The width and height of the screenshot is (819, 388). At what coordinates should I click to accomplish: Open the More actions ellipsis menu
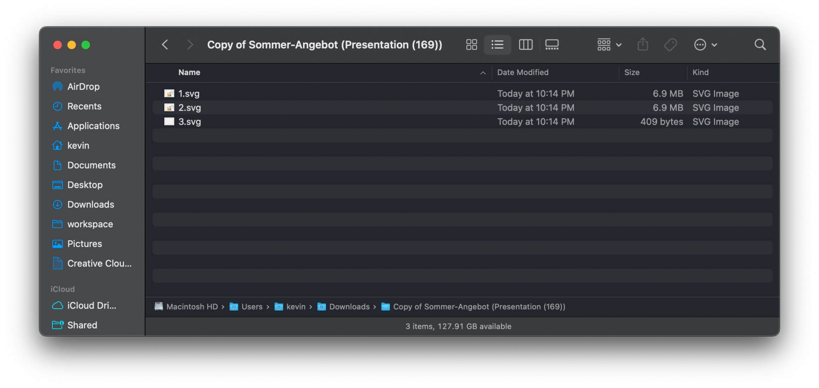pyautogui.click(x=705, y=44)
